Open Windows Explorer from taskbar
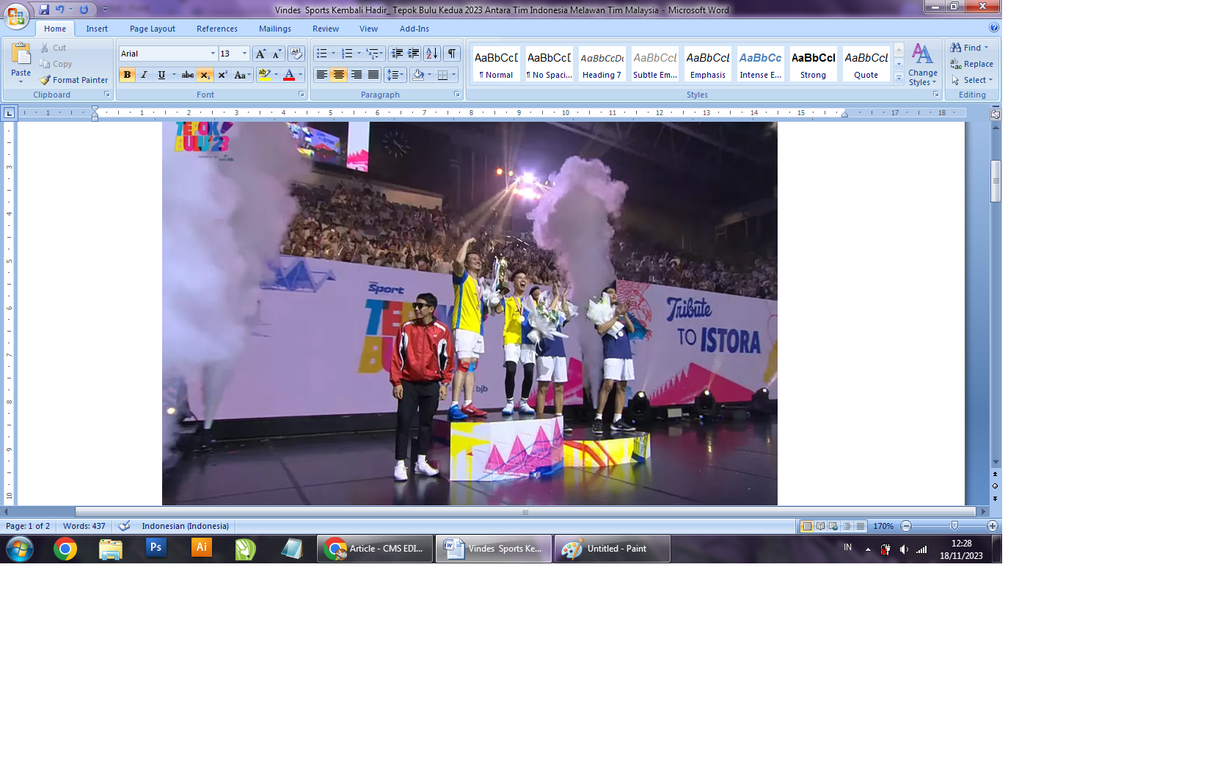 click(x=111, y=549)
